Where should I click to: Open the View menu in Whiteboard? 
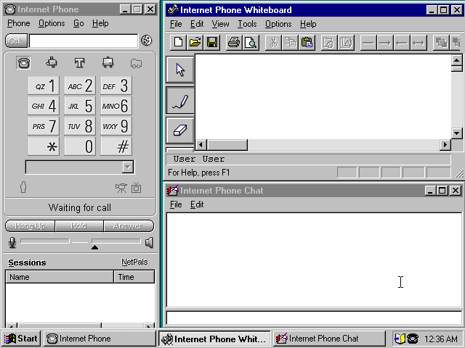(x=220, y=24)
